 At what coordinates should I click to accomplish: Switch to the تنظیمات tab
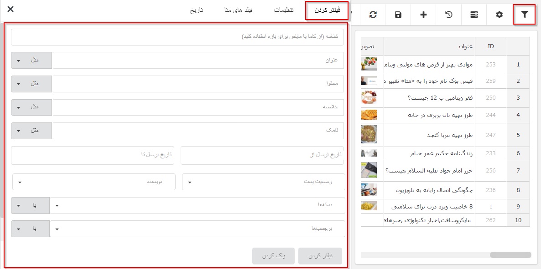(x=283, y=10)
